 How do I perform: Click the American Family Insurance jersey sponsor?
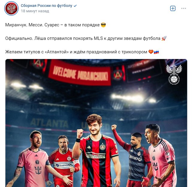(x=96, y=156)
